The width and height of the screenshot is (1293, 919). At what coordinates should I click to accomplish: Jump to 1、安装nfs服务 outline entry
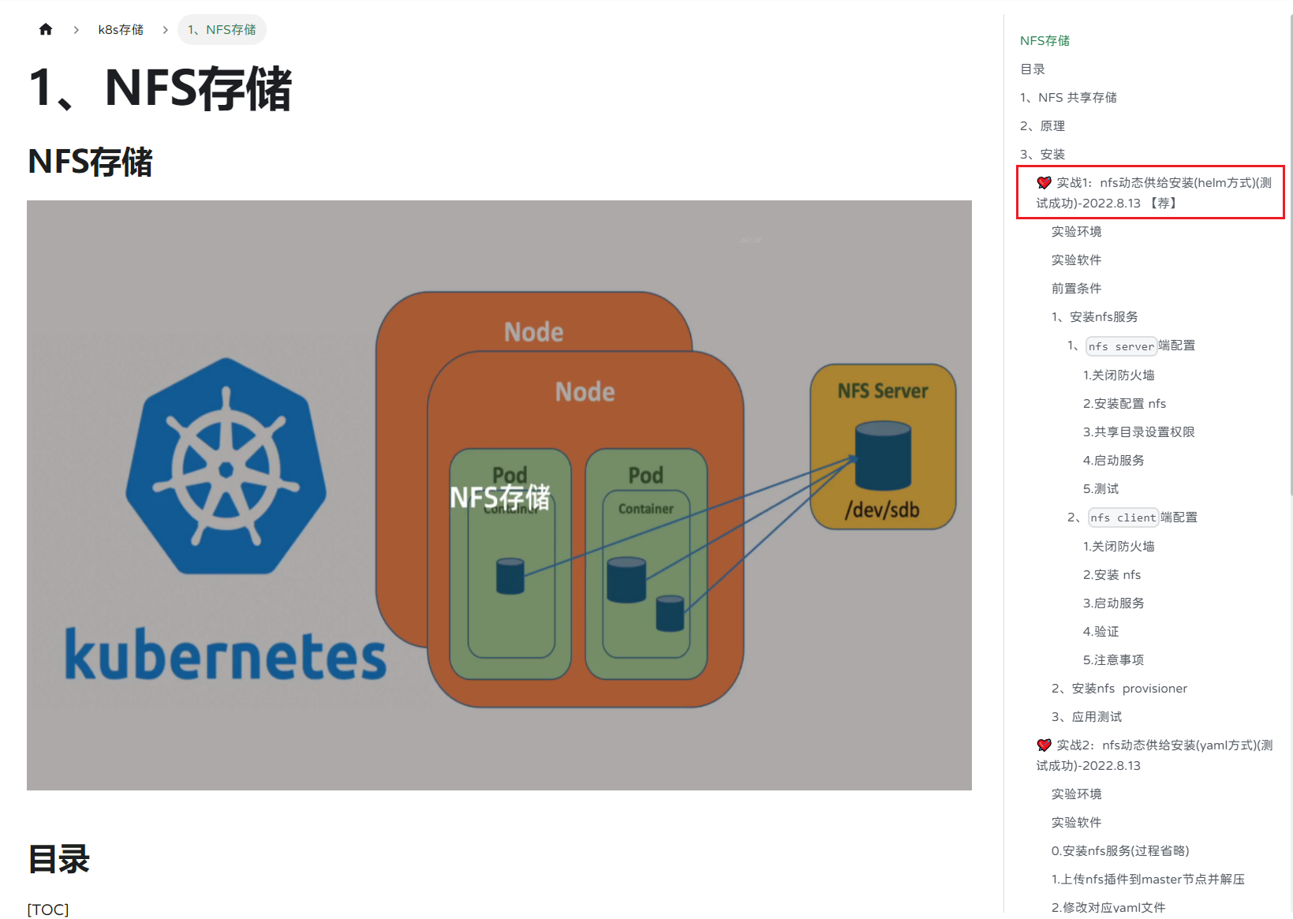(x=1094, y=317)
